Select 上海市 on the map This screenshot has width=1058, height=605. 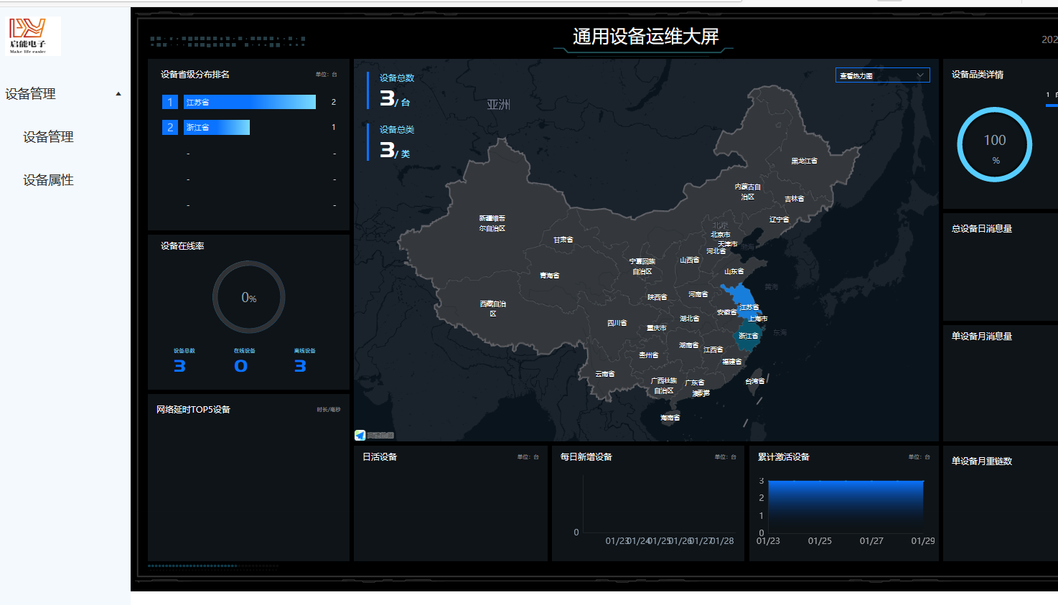(x=758, y=319)
